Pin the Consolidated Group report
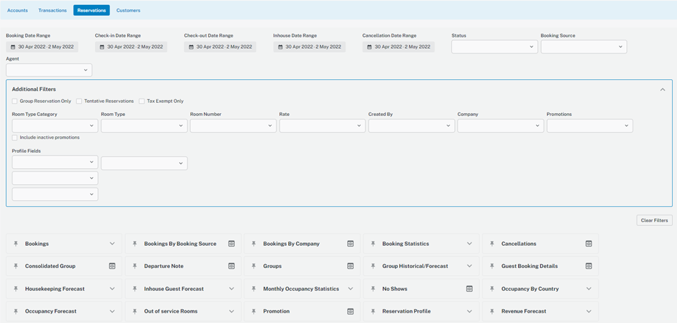The width and height of the screenshot is (677, 323). point(16,266)
